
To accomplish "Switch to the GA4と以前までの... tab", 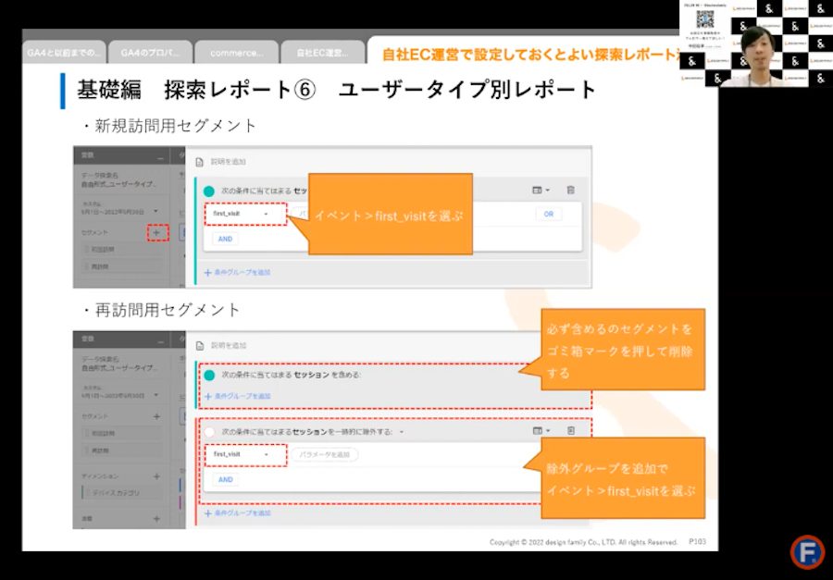I will click(x=64, y=53).
